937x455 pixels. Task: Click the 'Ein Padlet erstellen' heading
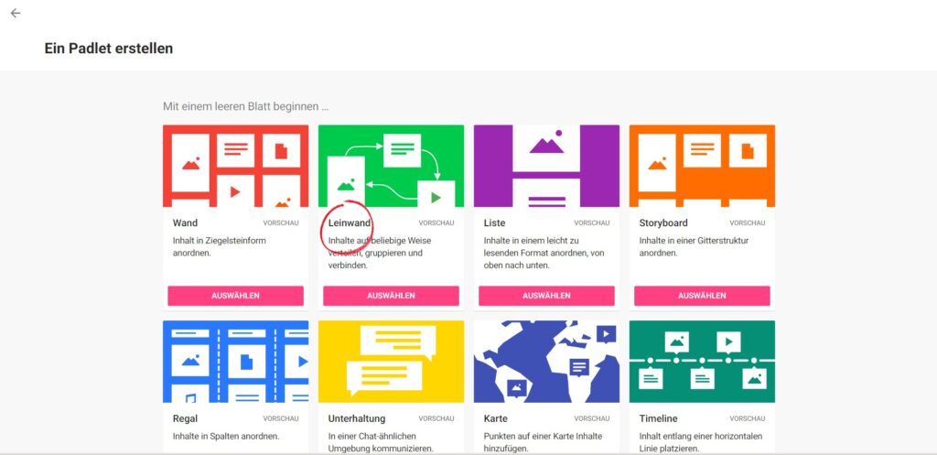pyautogui.click(x=109, y=49)
